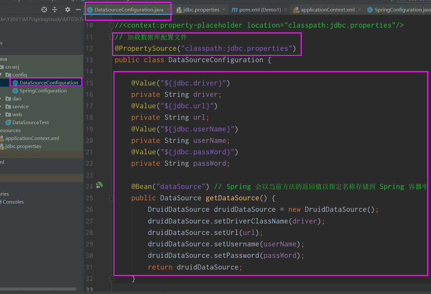Click the Spring bean gutter icon on line 24
The image size is (431, 294).
pos(99,185)
